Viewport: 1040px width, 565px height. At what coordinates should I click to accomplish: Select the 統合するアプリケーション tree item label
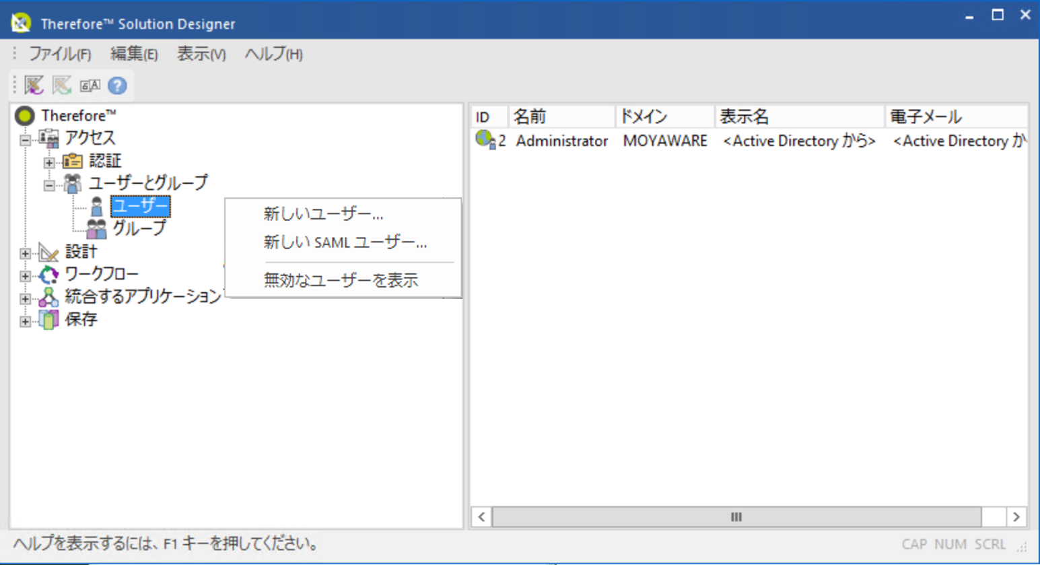click(x=143, y=297)
